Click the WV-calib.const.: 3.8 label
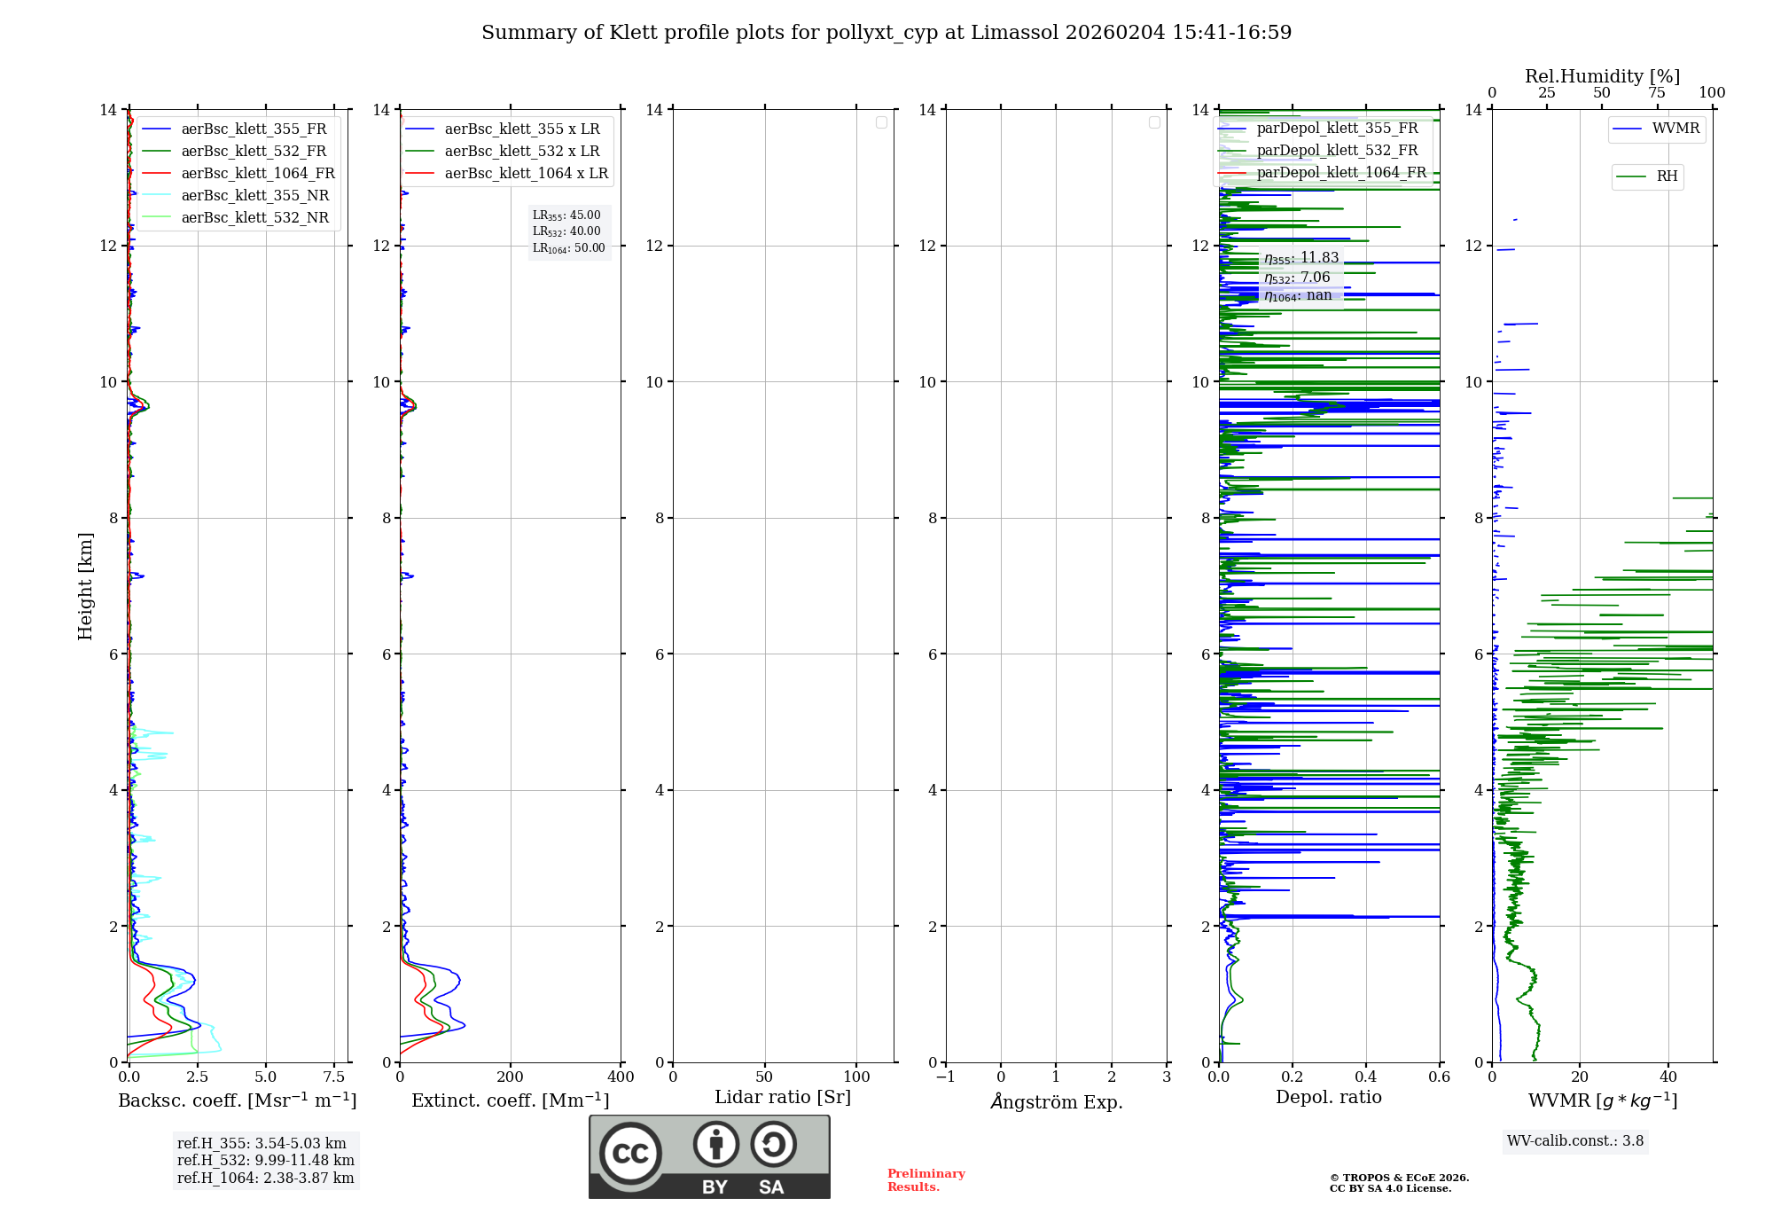This screenshot has height=1206, width=1773. click(x=1575, y=1141)
